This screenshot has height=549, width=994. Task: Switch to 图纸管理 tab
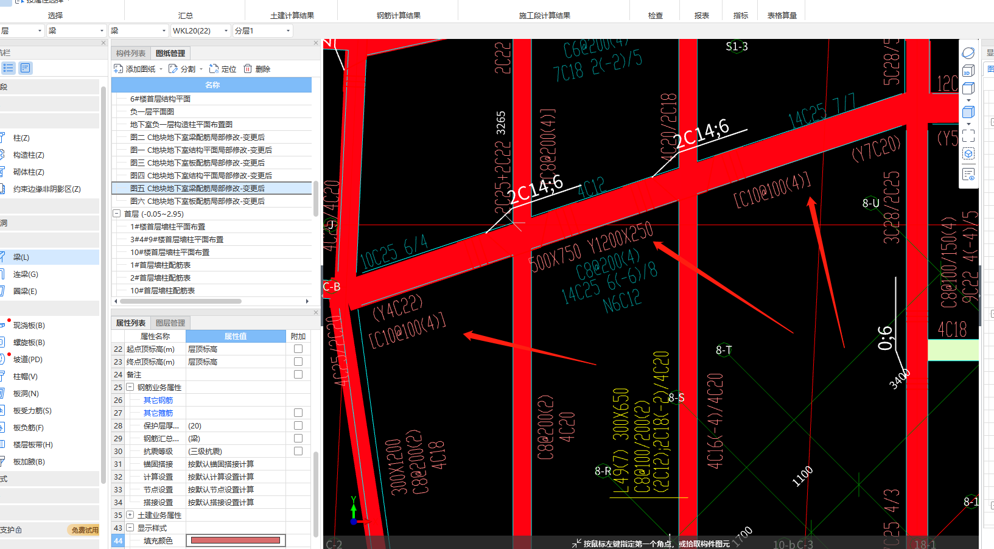pyautogui.click(x=170, y=54)
